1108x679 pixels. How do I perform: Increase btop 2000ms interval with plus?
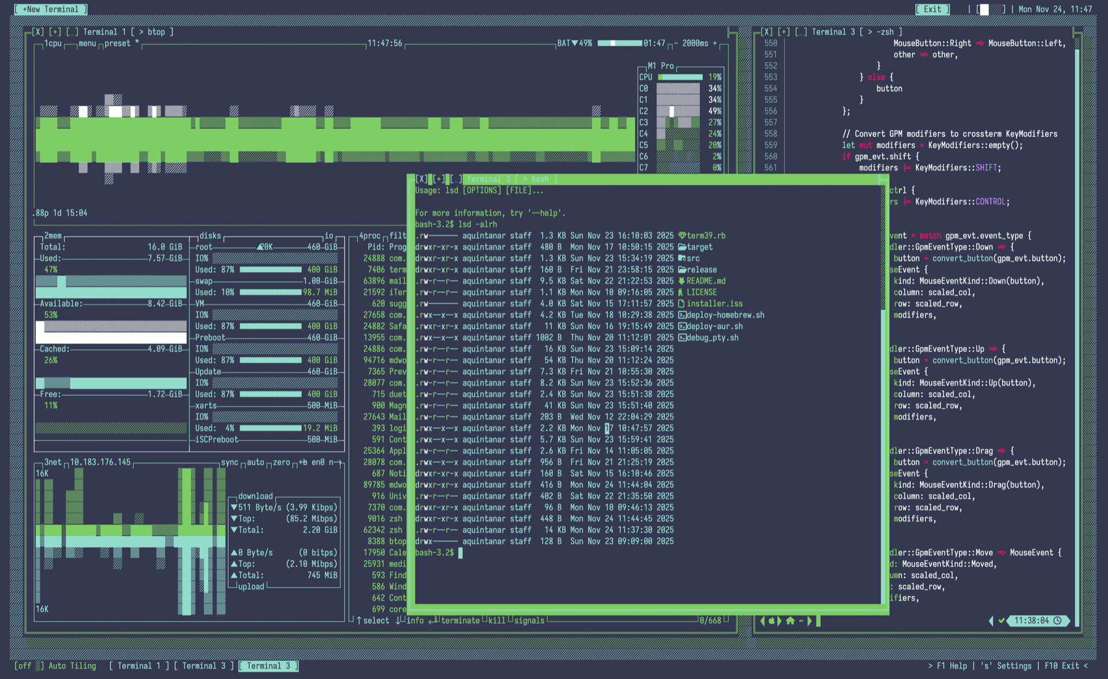tap(714, 43)
